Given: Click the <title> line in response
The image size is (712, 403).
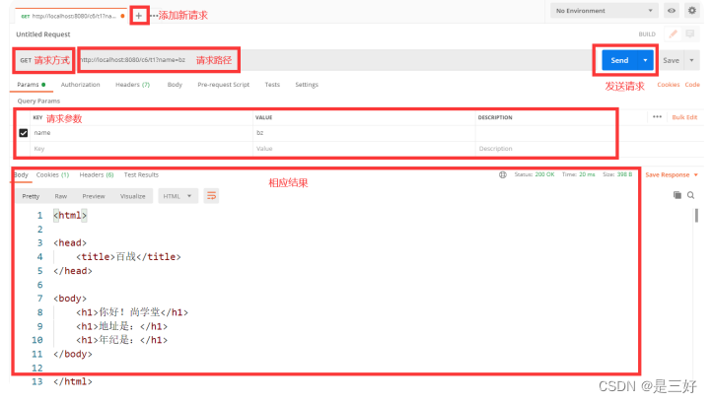Looking at the screenshot, I should point(128,257).
